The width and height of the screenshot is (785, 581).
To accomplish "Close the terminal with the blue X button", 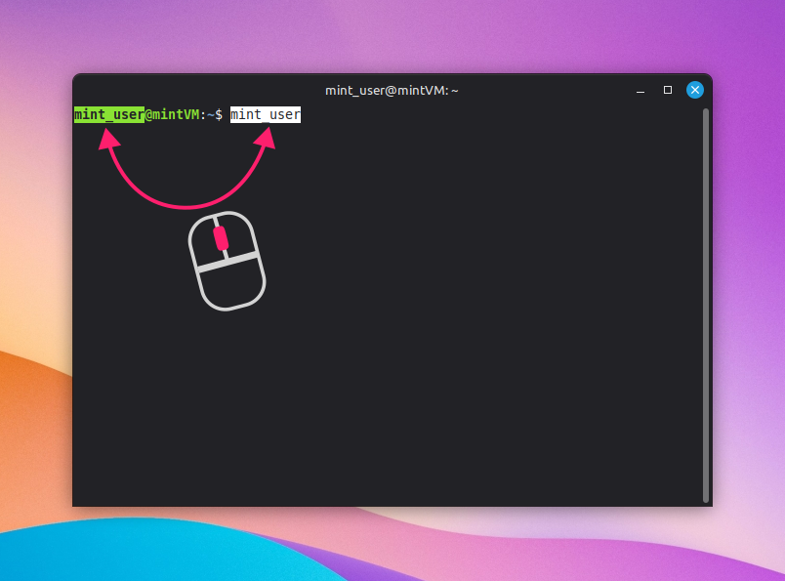I will point(695,90).
